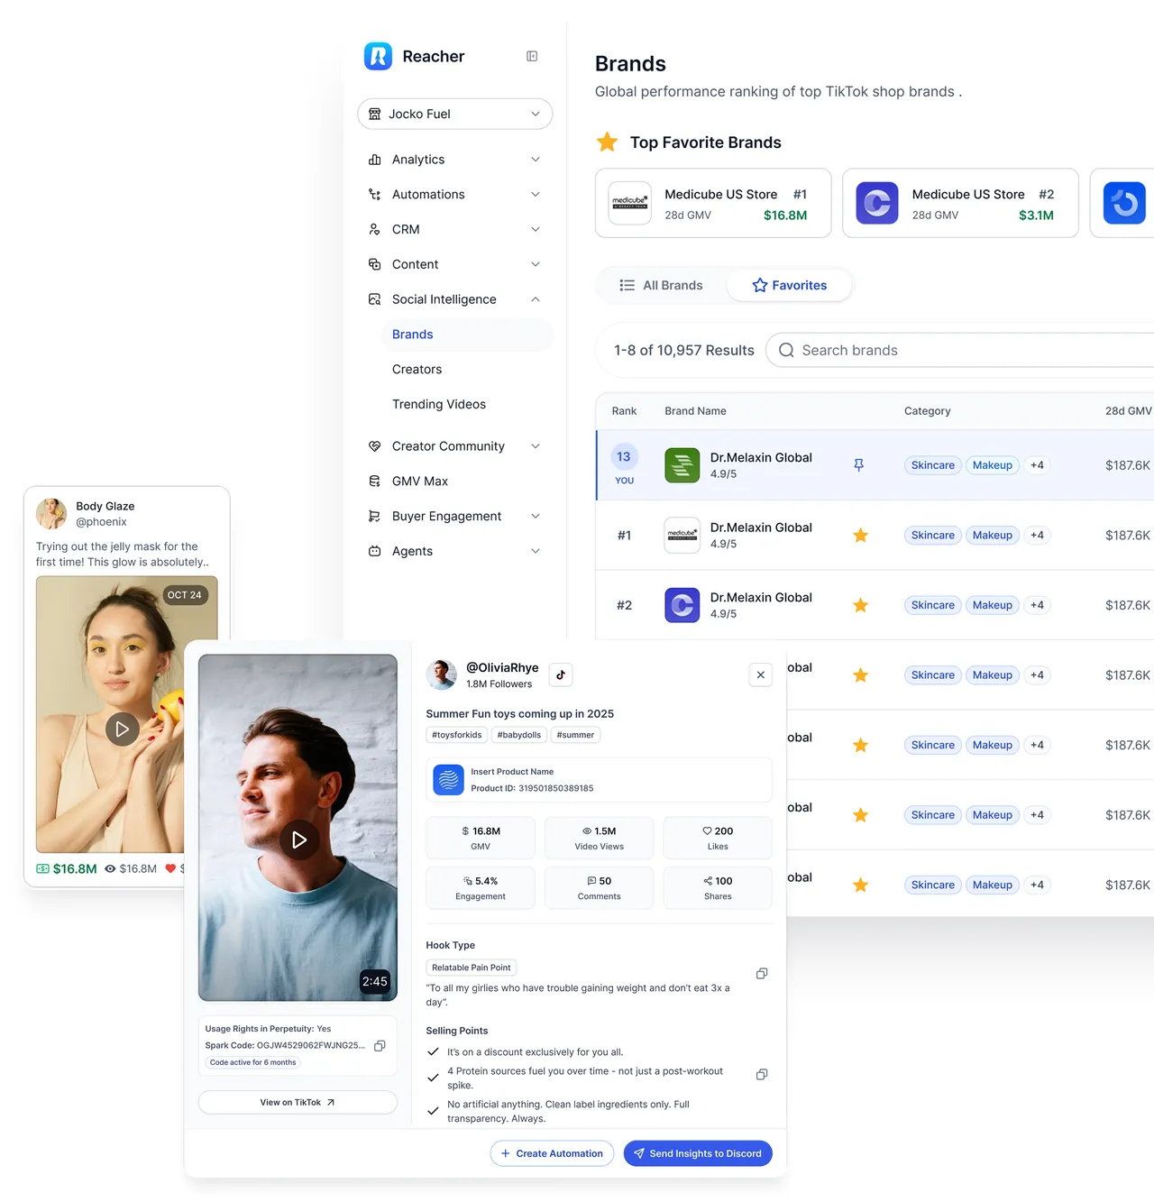Expand the Content section chevron
1154x1202 pixels.
pyautogui.click(x=536, y=264)
